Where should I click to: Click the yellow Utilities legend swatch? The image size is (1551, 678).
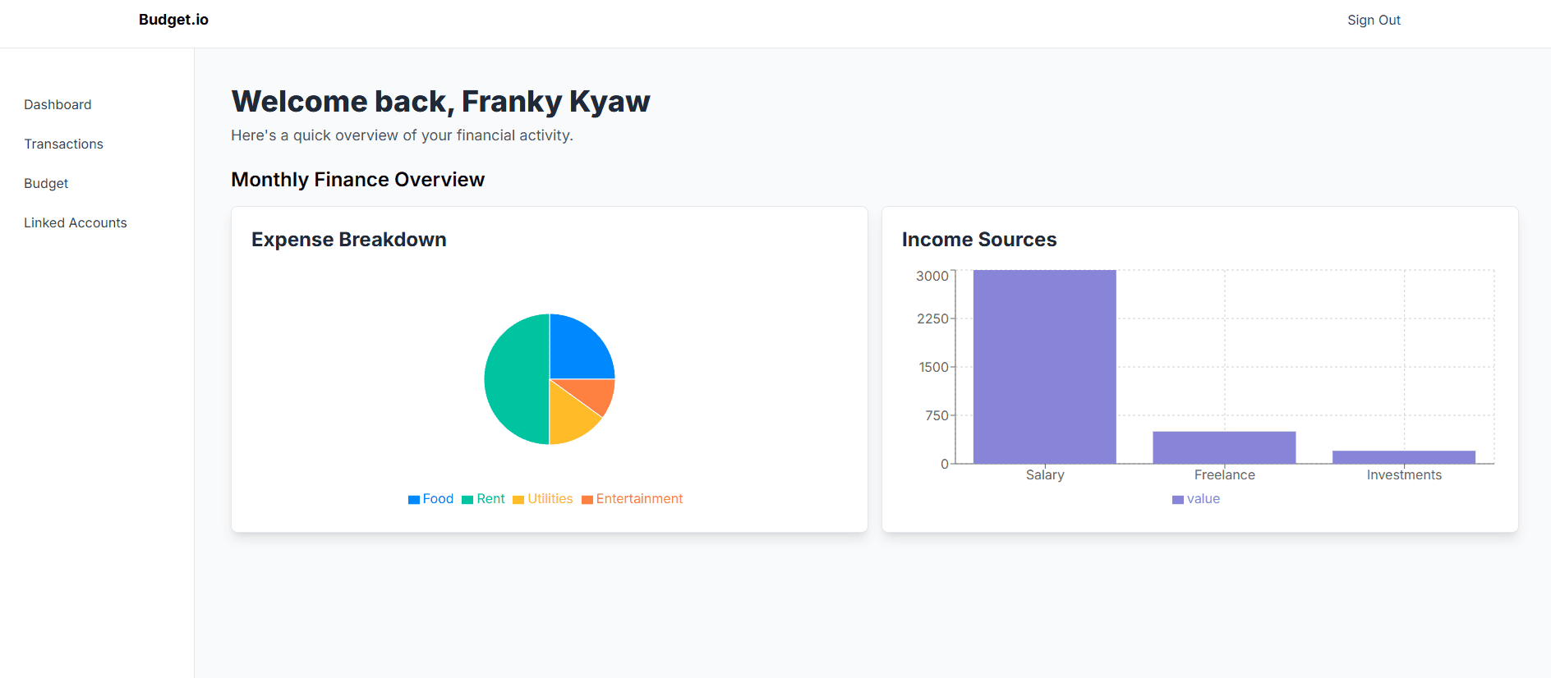[518, 500]
